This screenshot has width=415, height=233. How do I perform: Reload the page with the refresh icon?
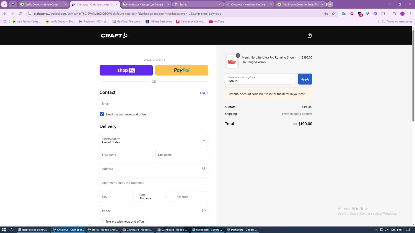point(20,14)
